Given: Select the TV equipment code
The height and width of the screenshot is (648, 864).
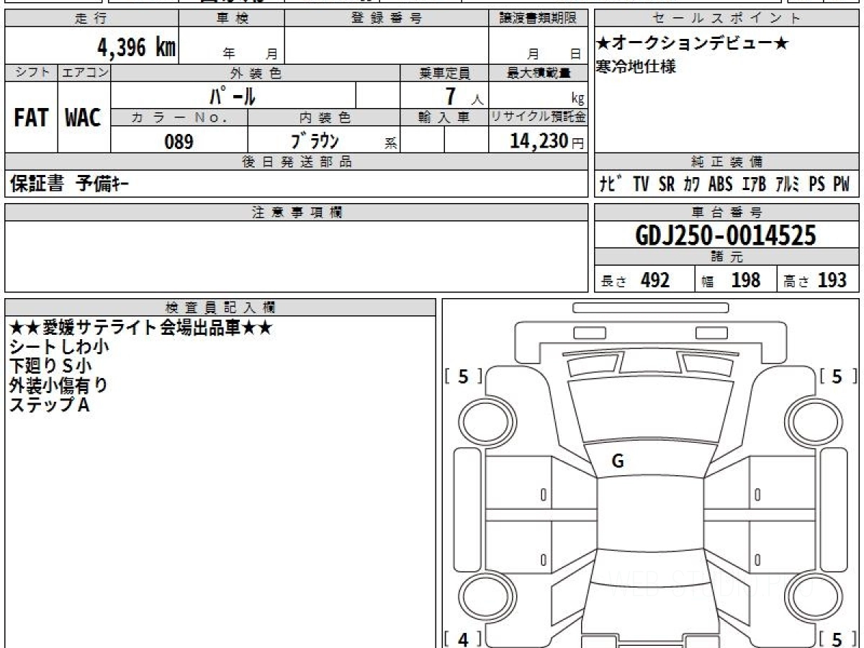Looking at the screenshot, I should [641, 184].
